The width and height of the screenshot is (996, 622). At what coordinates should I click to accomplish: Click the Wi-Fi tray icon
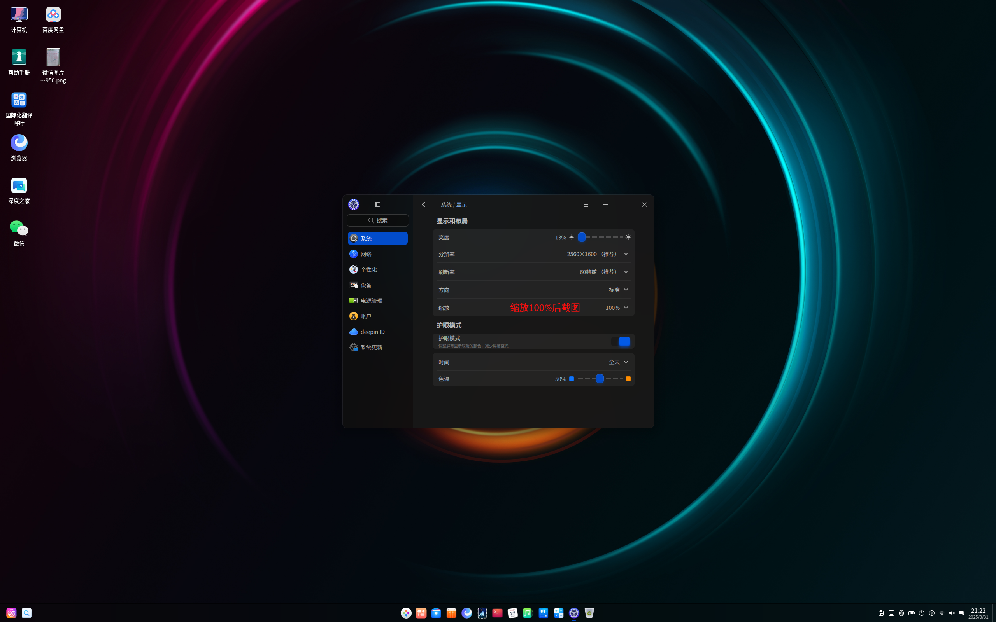(x=942, y=613)
